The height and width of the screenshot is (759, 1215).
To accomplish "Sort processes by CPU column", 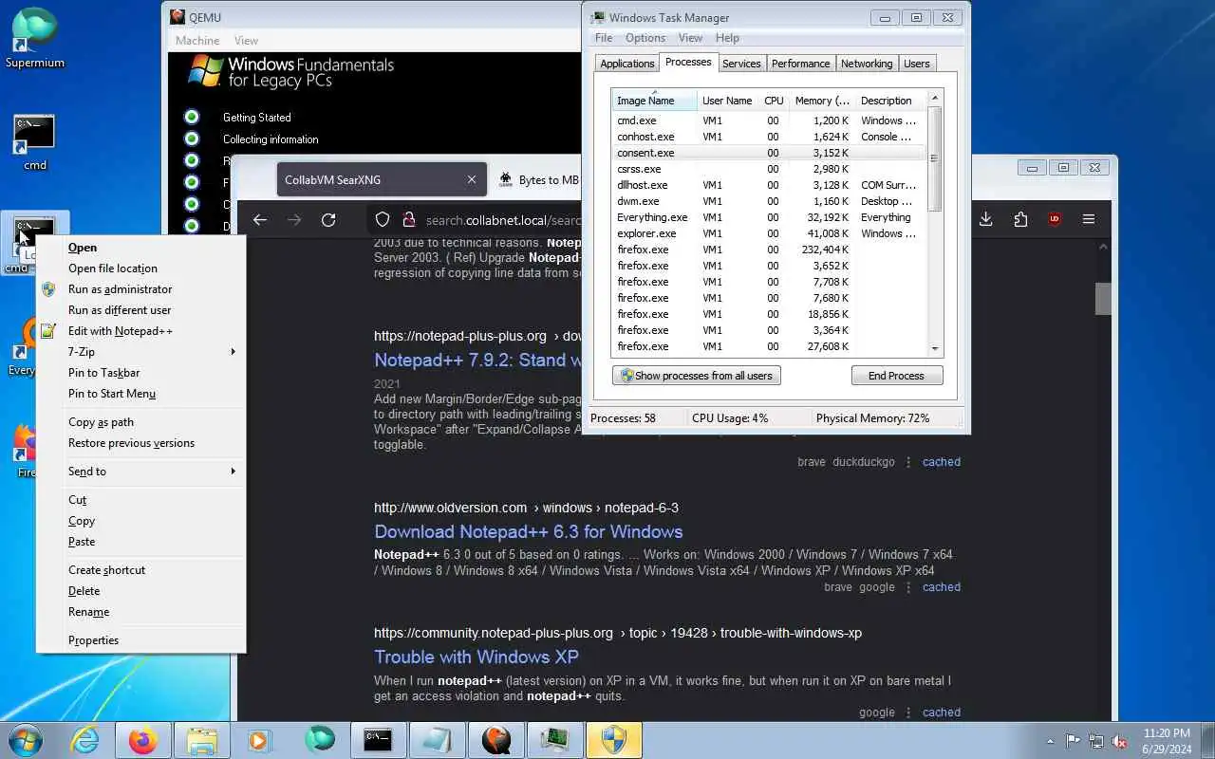I will [x=775, y=101].
